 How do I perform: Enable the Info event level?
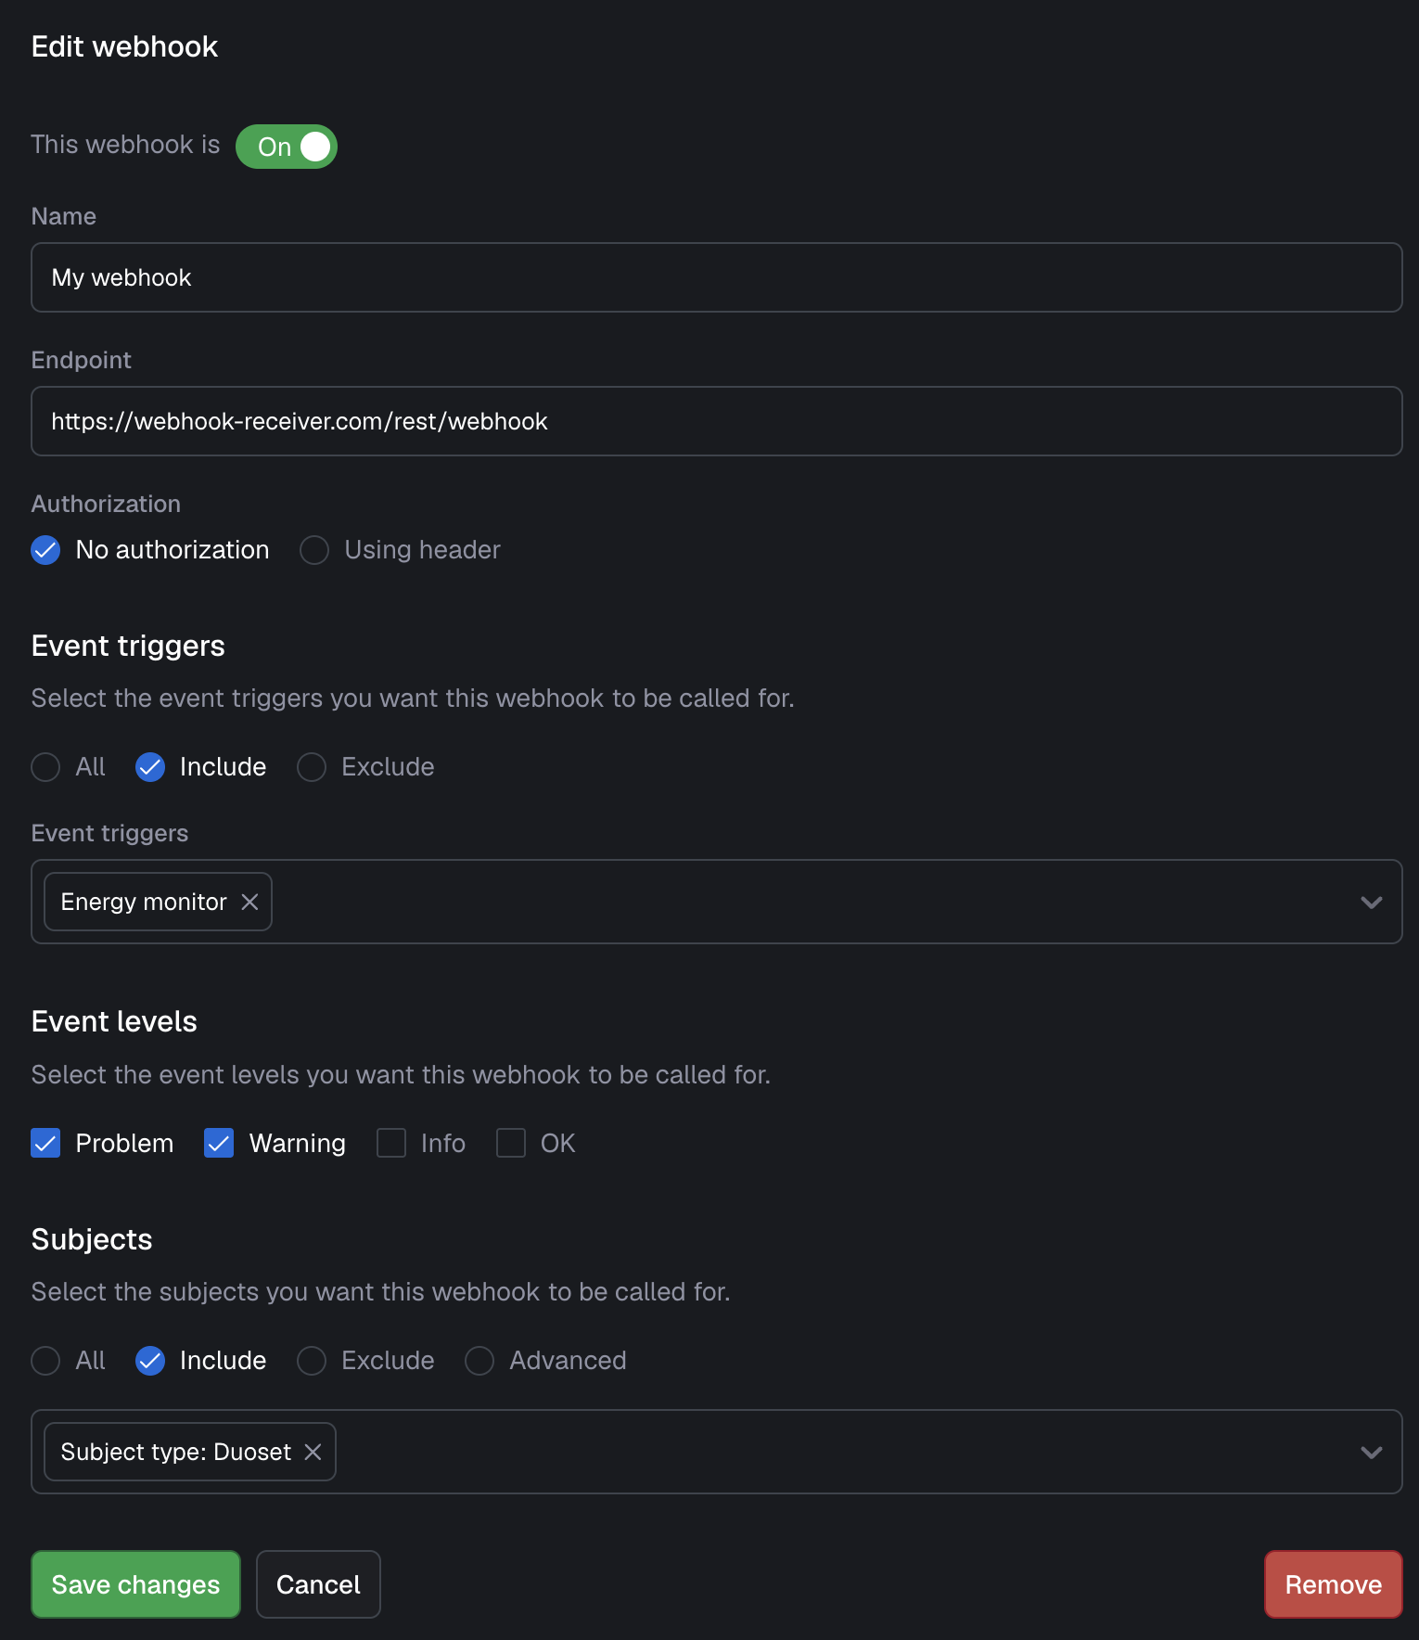point(390,1143)
